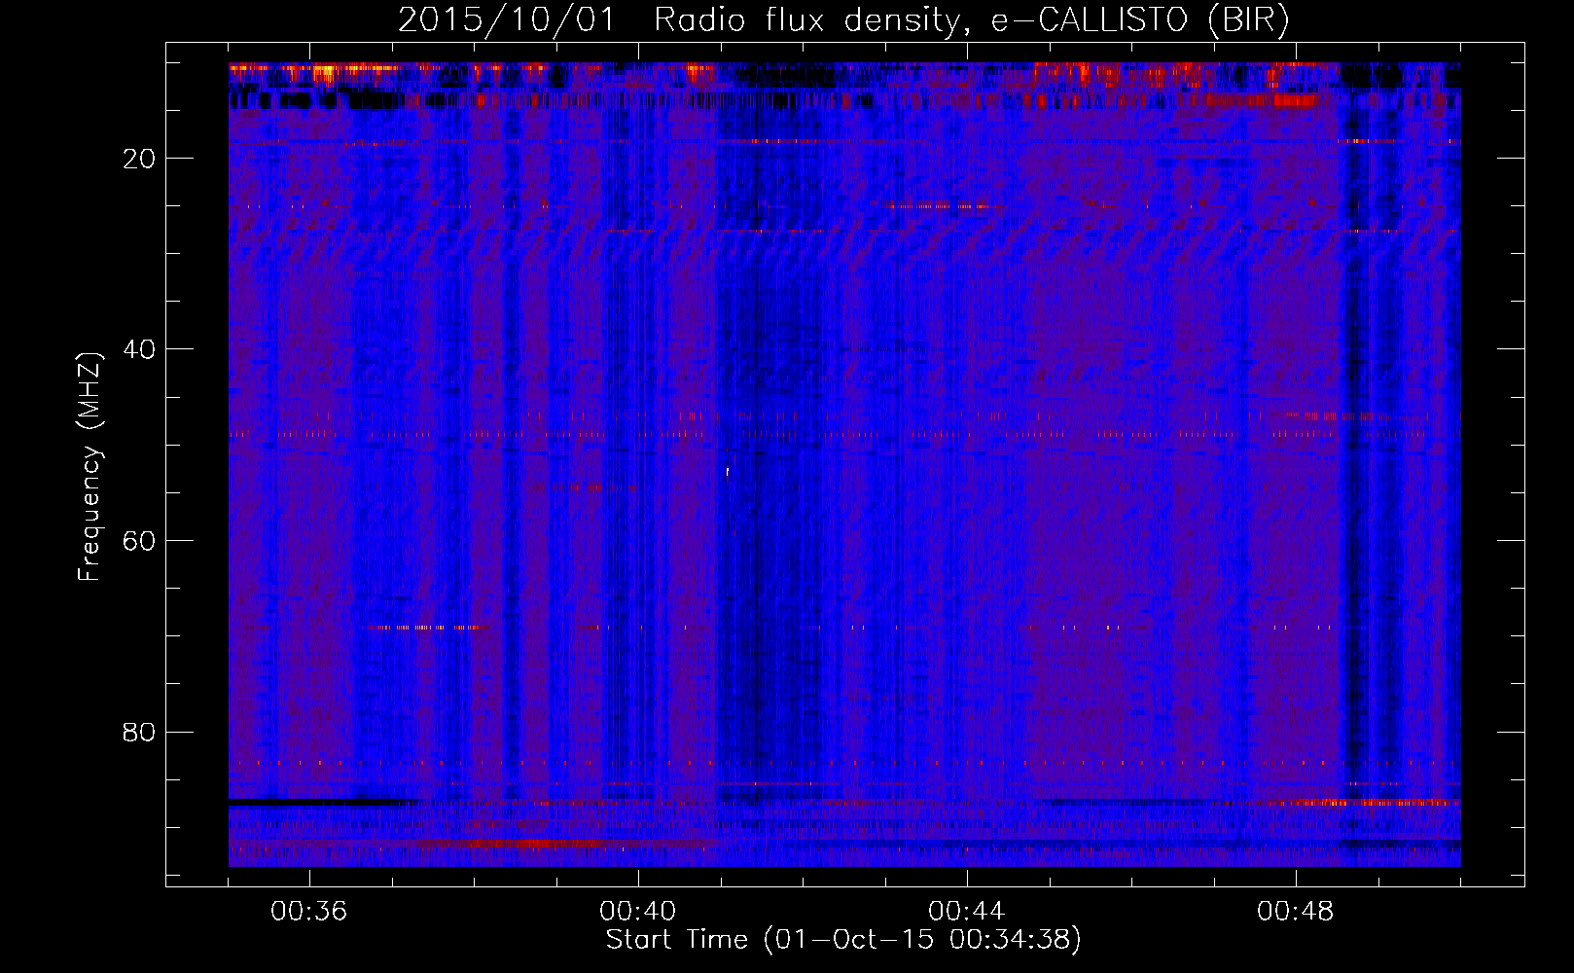This screenshot has width=1574, height=973.
Task: Select the frequency tick label "80"
Action: (x=139, y=732)
